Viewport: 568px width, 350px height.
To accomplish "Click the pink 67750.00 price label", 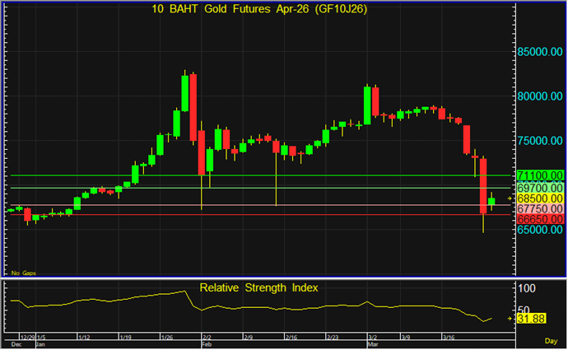I will tap(540, 209).
